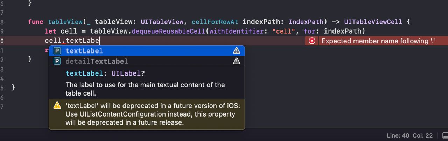Click the "cell" string literal in code
448x141 pixels.
pyautogui.click(x=284, y=31)
